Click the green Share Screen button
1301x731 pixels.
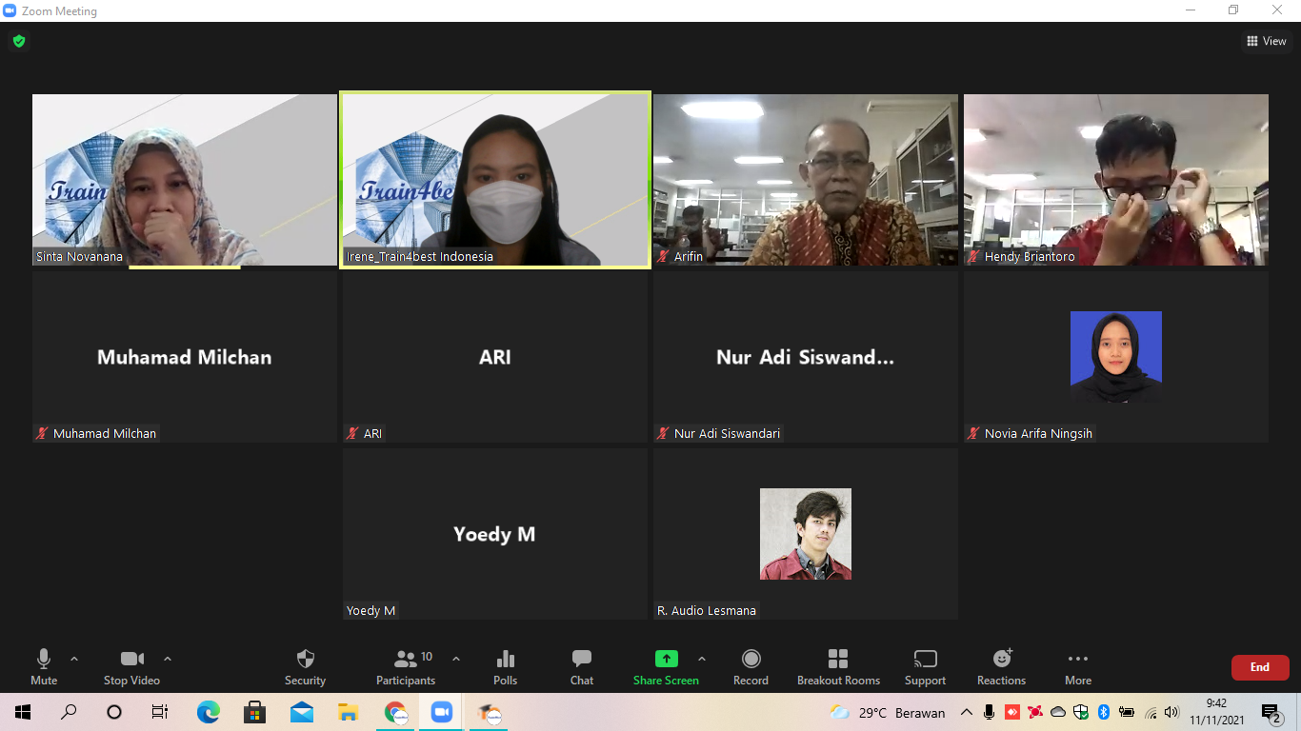tap(666, 666)
